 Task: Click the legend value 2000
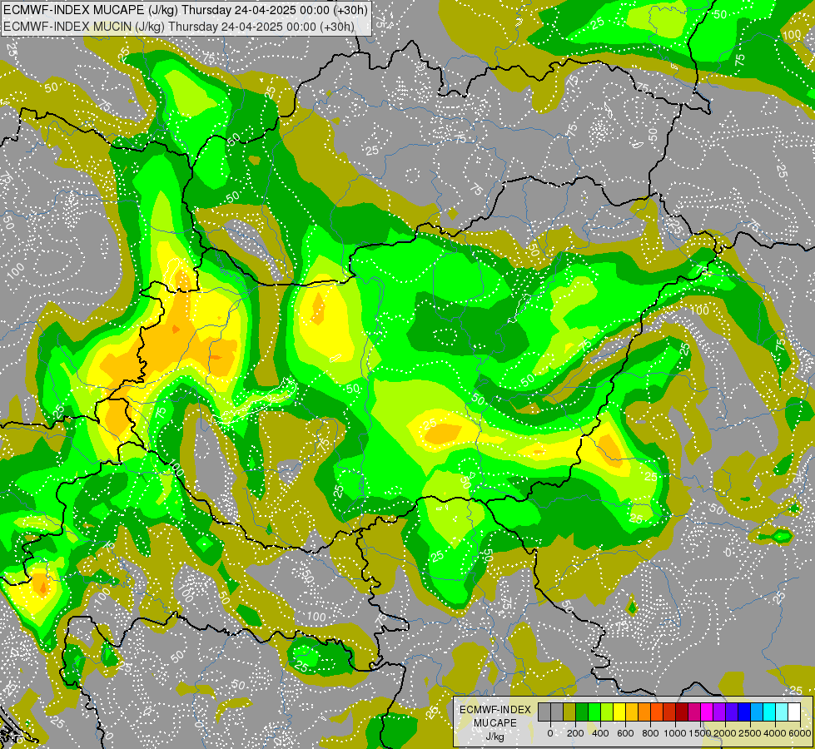[725, 733]
